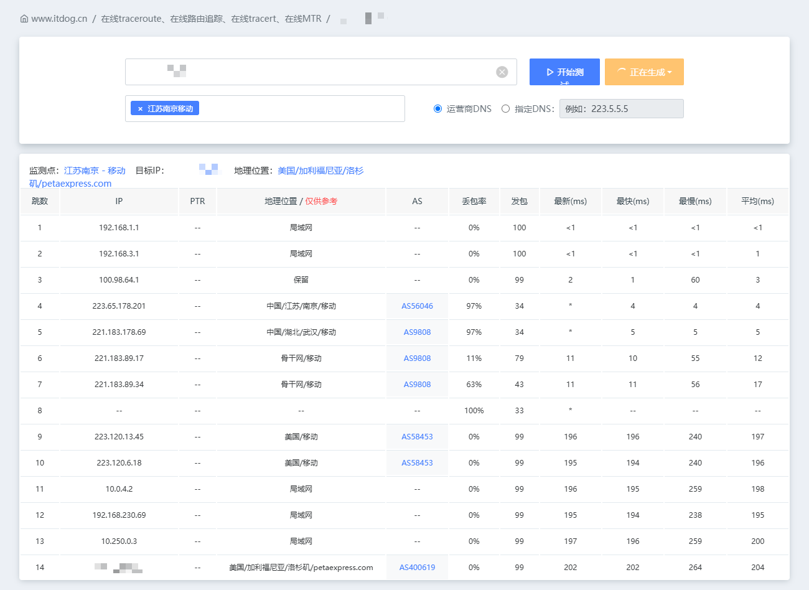Select the 运营商DNS radio option
Screen dimensions: 809x590
click(437, 109)
